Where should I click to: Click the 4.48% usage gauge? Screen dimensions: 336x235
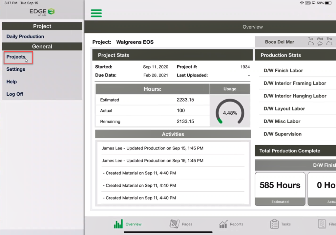coord(230,113)
